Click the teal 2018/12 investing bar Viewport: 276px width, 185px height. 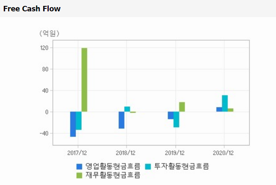pyautogui.click(x=127, y=109)
